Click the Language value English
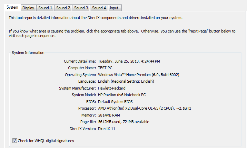Screen dimensions: 247x148 (x=126, y=81)
